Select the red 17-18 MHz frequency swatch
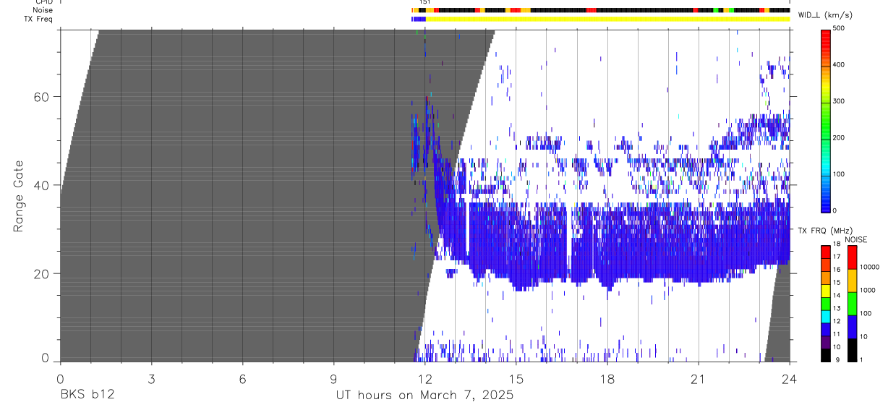 point(826,251)
